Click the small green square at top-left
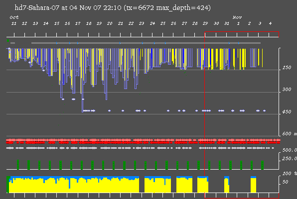297x199 pixels. 8,40
